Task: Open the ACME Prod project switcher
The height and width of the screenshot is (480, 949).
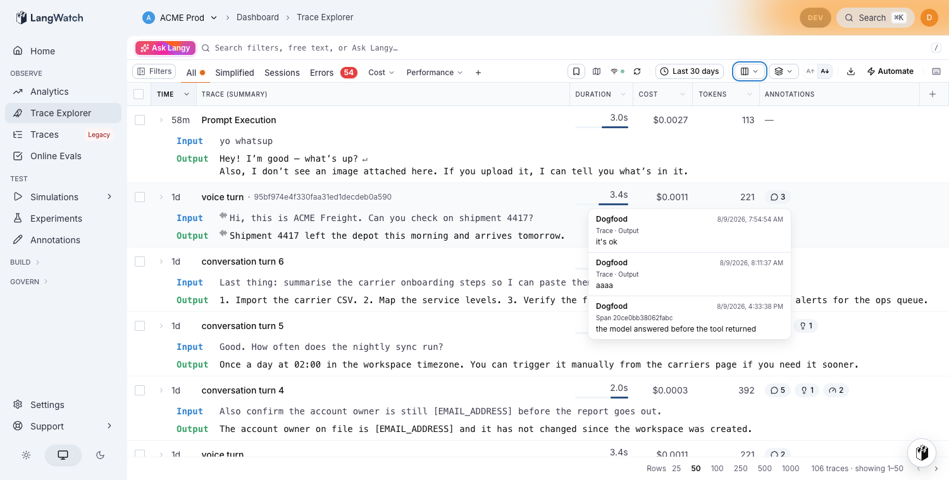Action: [180, 18]
